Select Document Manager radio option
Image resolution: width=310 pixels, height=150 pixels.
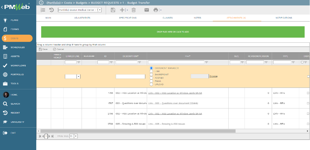(152, 68)
